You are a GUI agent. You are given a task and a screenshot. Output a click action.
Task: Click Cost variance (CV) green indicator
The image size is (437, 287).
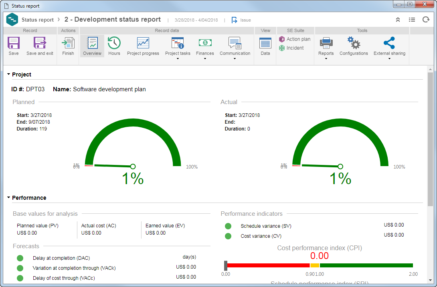coord(228,236)
